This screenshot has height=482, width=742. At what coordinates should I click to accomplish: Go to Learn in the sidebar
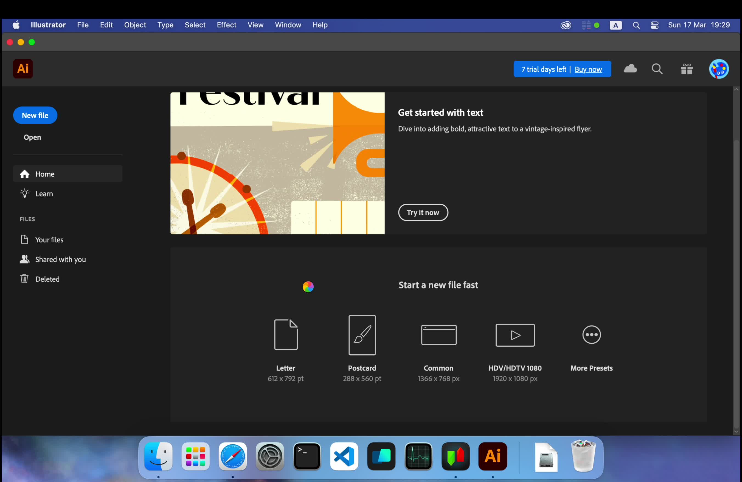(44, 194)
